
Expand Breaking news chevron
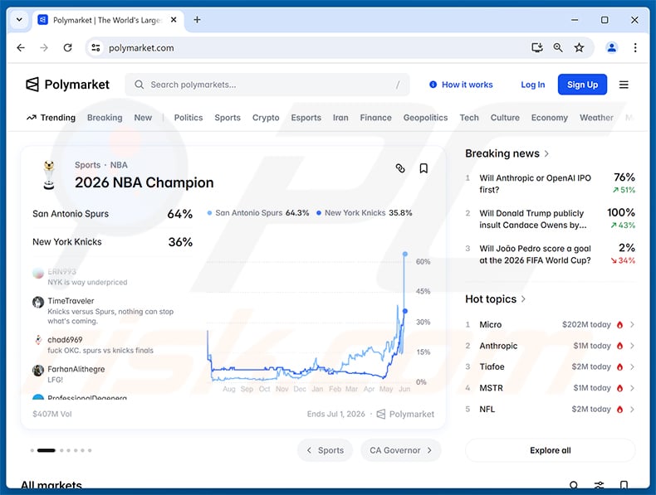click(546, 153)
